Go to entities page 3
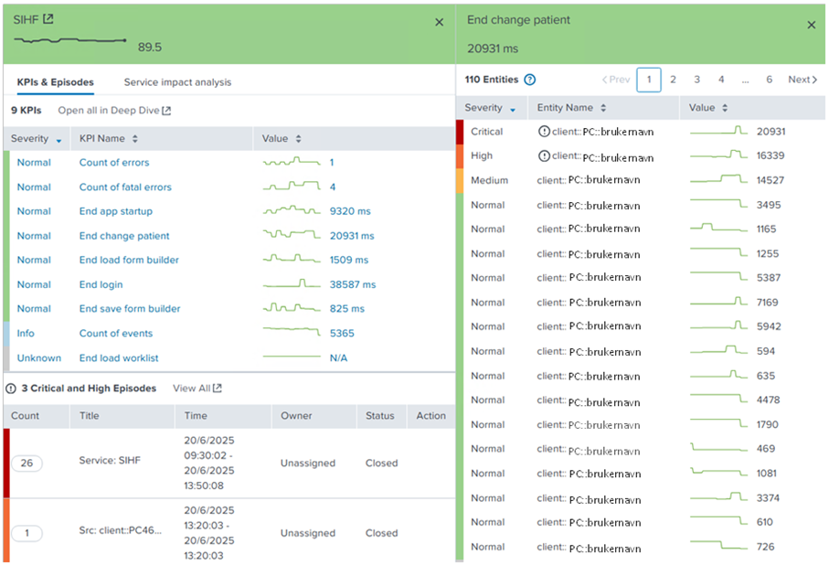 [x=696, y=80]
